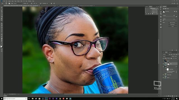Image resolution: width=179 pixels, height=100 pixels.
Task: Open status bar info arrow menu
Action: click(x=19, y=94)
